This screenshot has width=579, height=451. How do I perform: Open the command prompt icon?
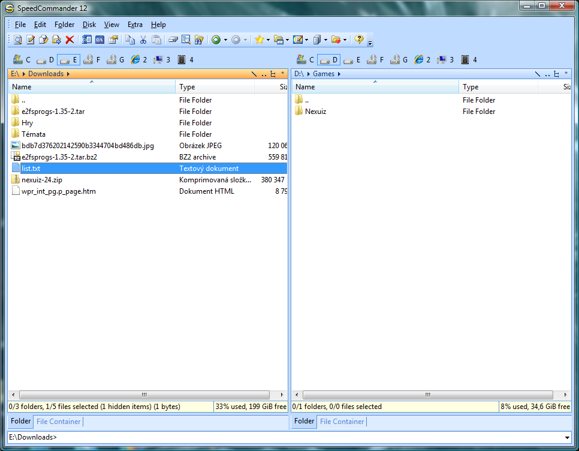point(99,40)
